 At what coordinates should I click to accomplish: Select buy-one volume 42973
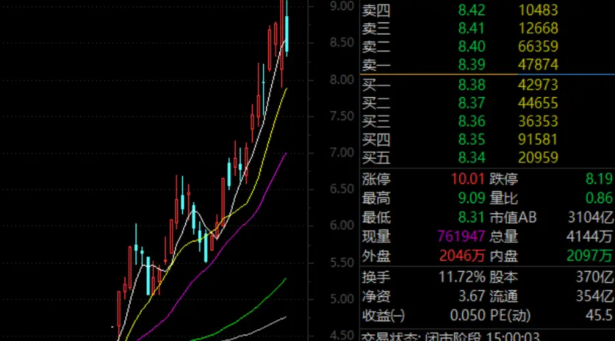(538, 85)
